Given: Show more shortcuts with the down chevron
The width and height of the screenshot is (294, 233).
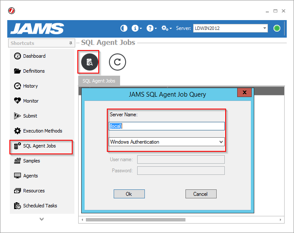Looking at the screenshot, I should (41, 219).
